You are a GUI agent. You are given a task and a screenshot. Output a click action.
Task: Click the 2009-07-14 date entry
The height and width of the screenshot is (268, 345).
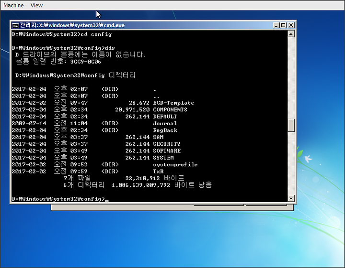pos(29,123)
